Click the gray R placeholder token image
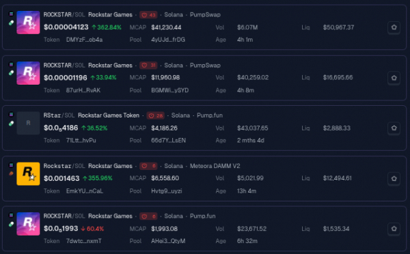The height and width of the screenshot is (254, 410). click(x=28, y=123)
